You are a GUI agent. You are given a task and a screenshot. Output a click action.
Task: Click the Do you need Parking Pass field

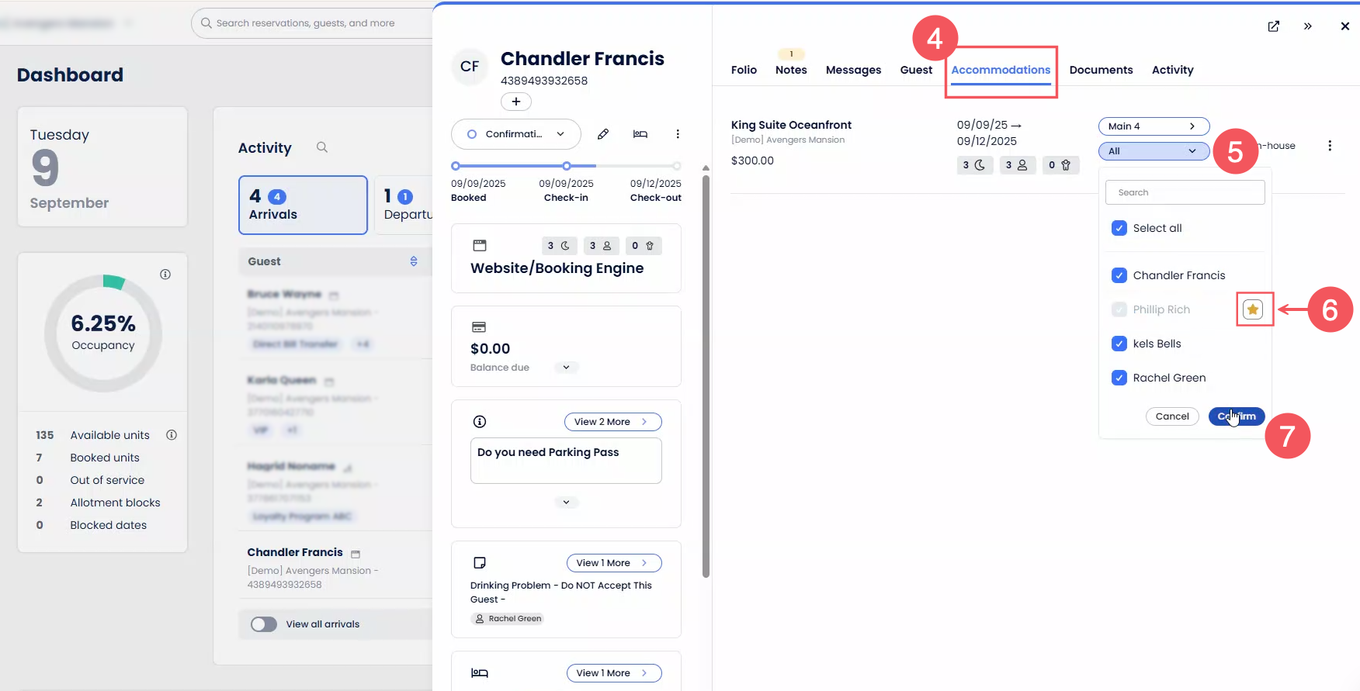coord(566,461)
